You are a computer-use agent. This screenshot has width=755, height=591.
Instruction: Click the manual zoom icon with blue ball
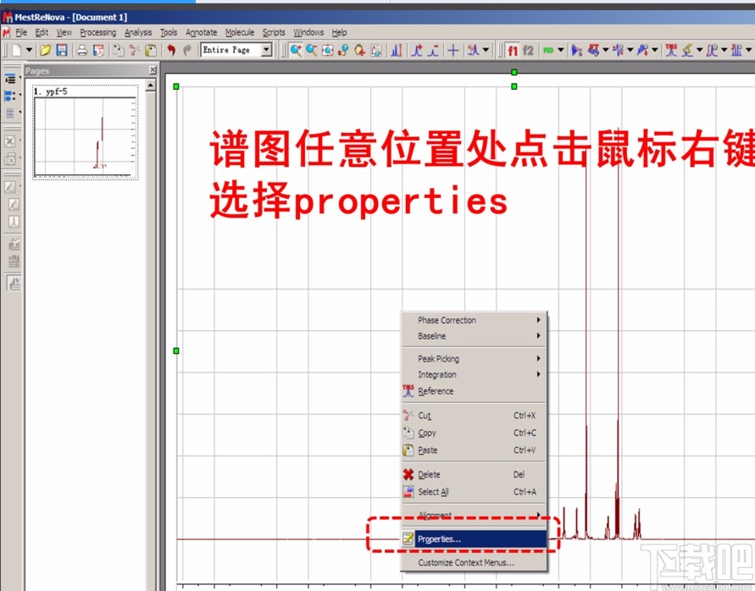343,50
